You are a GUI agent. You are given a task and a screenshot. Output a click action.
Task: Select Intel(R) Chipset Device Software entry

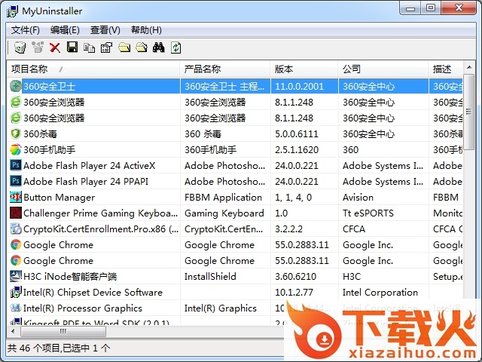[x=93, y=293]
